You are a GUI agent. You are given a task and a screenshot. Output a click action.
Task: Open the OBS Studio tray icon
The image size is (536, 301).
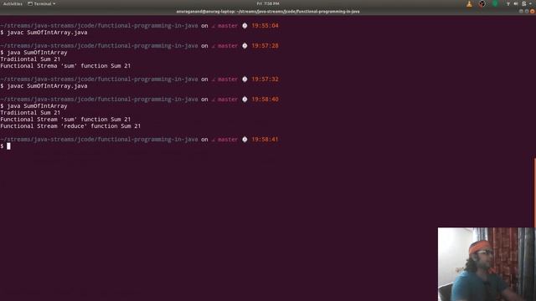point(482,3)
